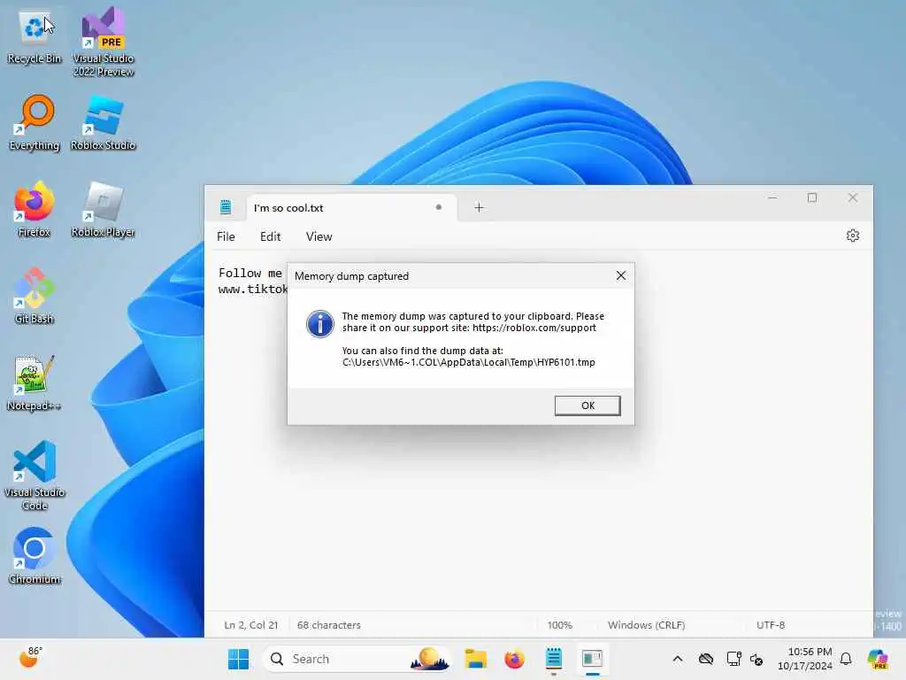Viewport: 906px width, 680px height.
Task: Click the muted volume tray icon
Action: tap(756, 659)
